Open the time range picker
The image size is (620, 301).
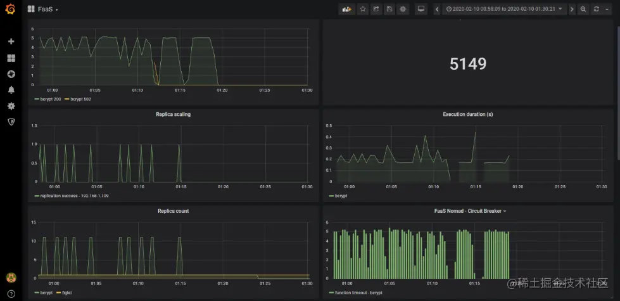(x=504, y=9)
